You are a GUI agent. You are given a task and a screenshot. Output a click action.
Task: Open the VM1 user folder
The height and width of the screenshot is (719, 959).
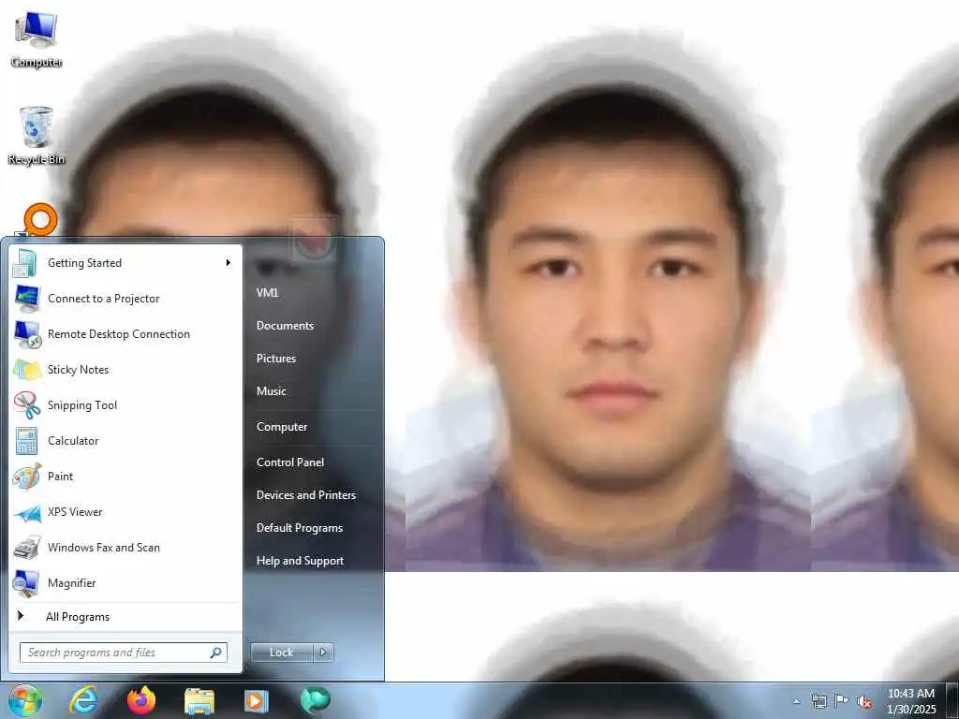267,293
